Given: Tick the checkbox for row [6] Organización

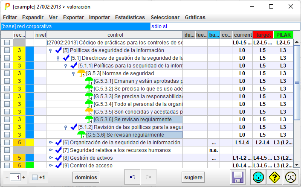Looking at the screenshot, I should point(7,143).
